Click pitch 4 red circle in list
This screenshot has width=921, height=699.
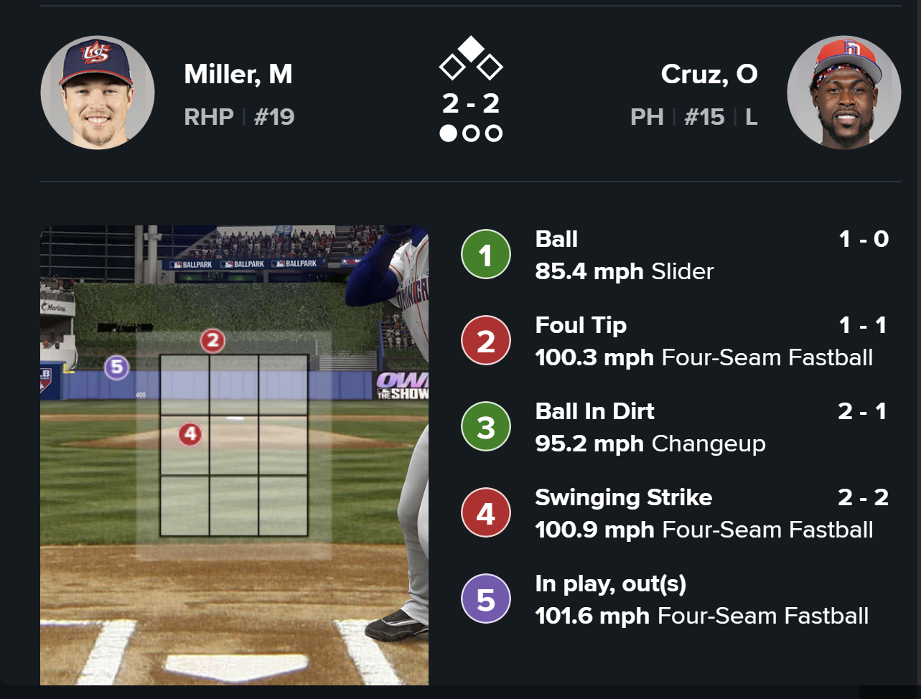[486, 513]
